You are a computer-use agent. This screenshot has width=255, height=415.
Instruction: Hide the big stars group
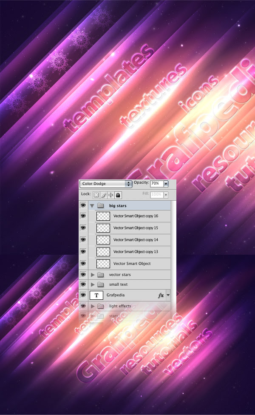click(x=83, y=205)
